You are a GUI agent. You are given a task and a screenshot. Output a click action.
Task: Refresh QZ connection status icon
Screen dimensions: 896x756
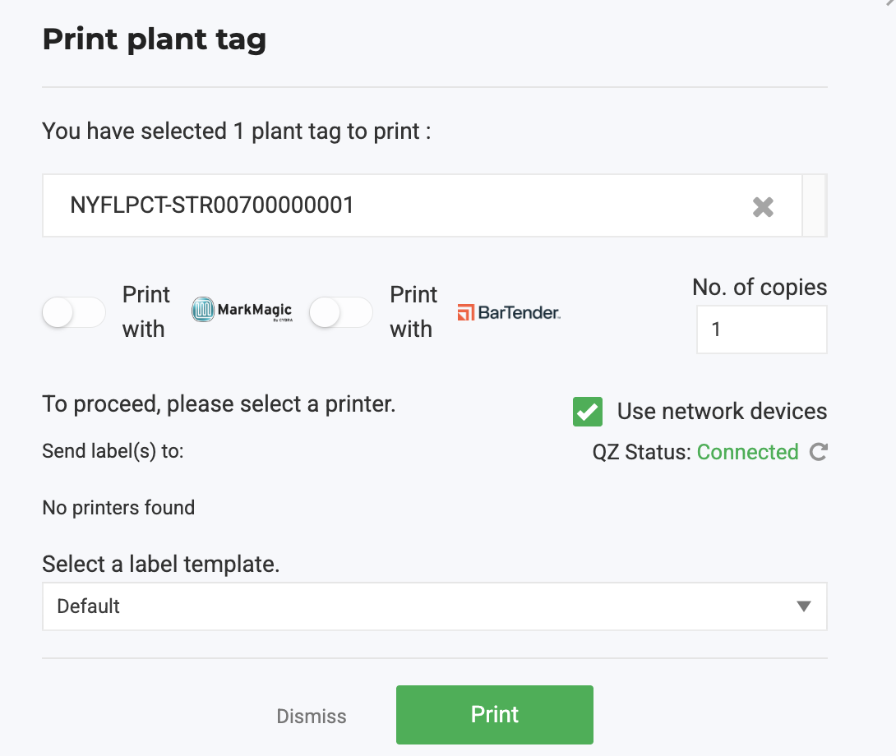(x=818, y=452)
